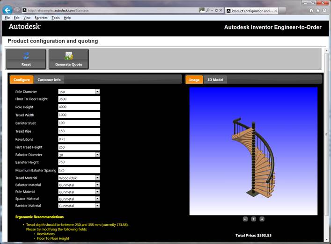Image resolution: width=331 pixels, height=244 pixels.
Task: Click the refresh icon in address bar
Action: click(x=216, y=10)
